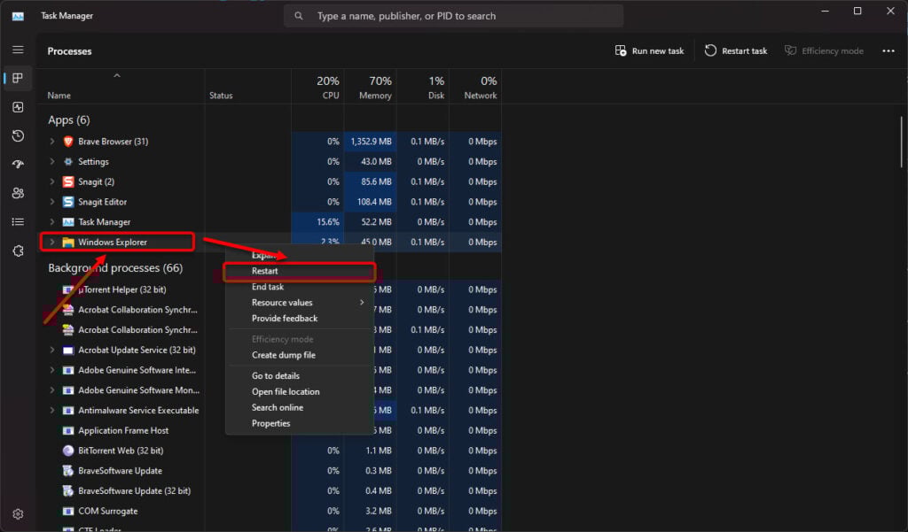Open the Services page from the sidebar
This screenshot has height=532, width=908.
[18, 251]
